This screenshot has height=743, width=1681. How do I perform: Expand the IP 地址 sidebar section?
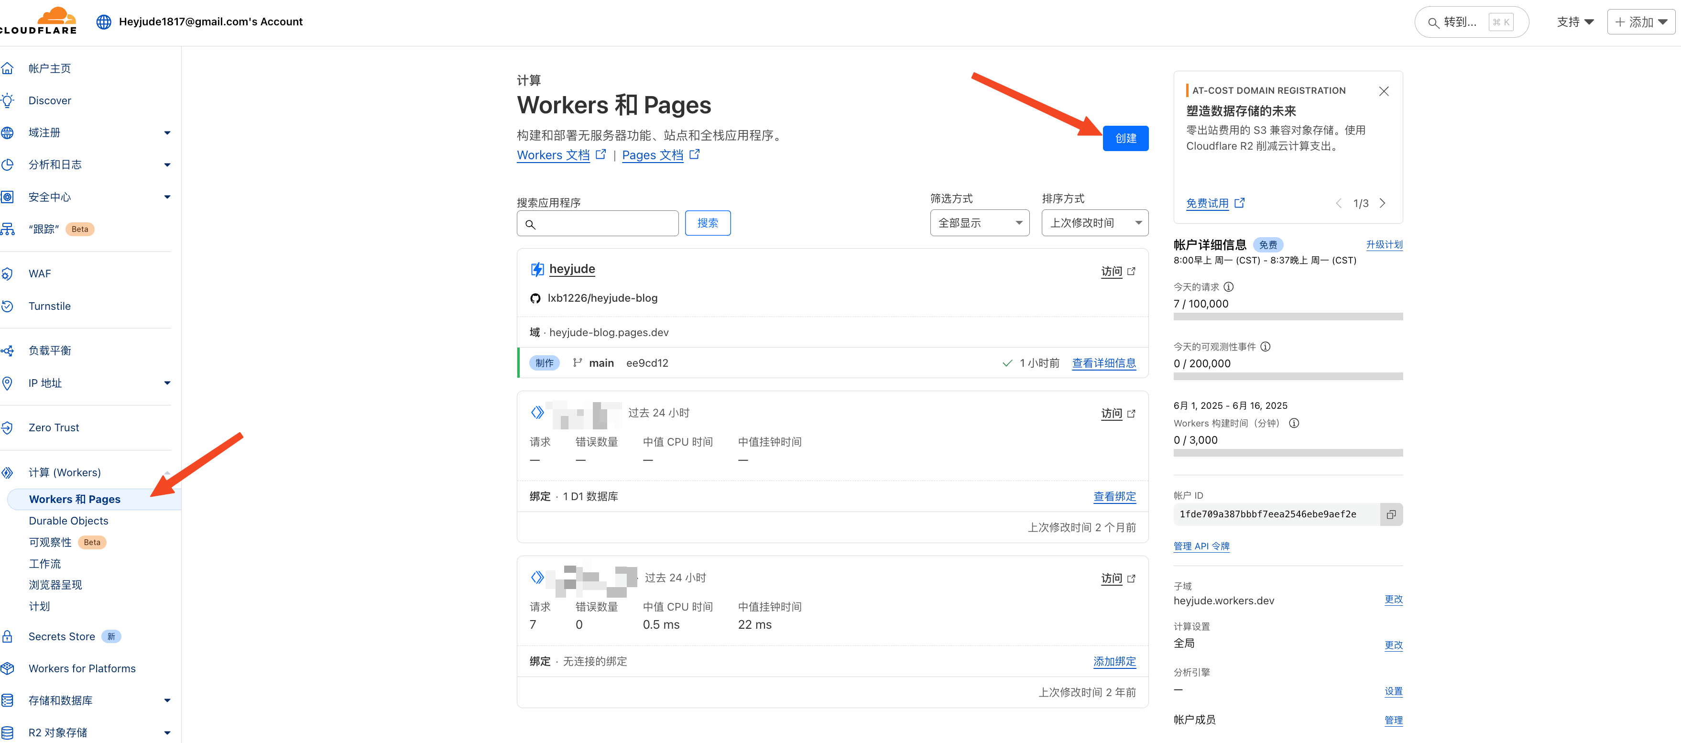[x=167, y=383]
